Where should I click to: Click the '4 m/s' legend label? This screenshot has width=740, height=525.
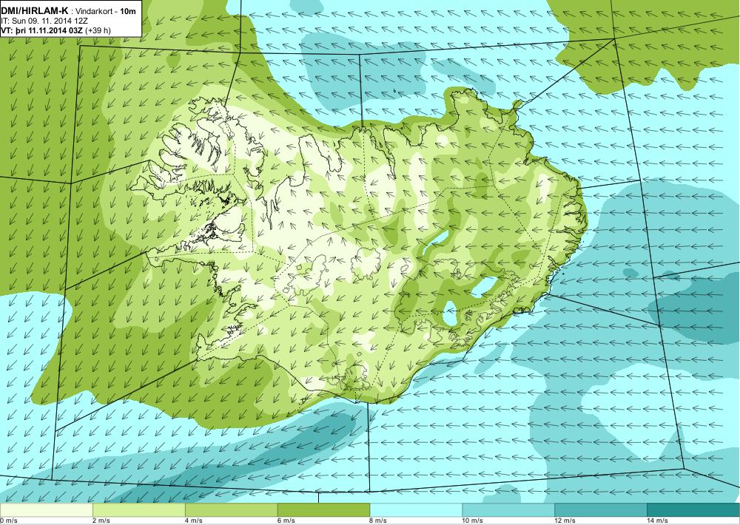point(194,521)
